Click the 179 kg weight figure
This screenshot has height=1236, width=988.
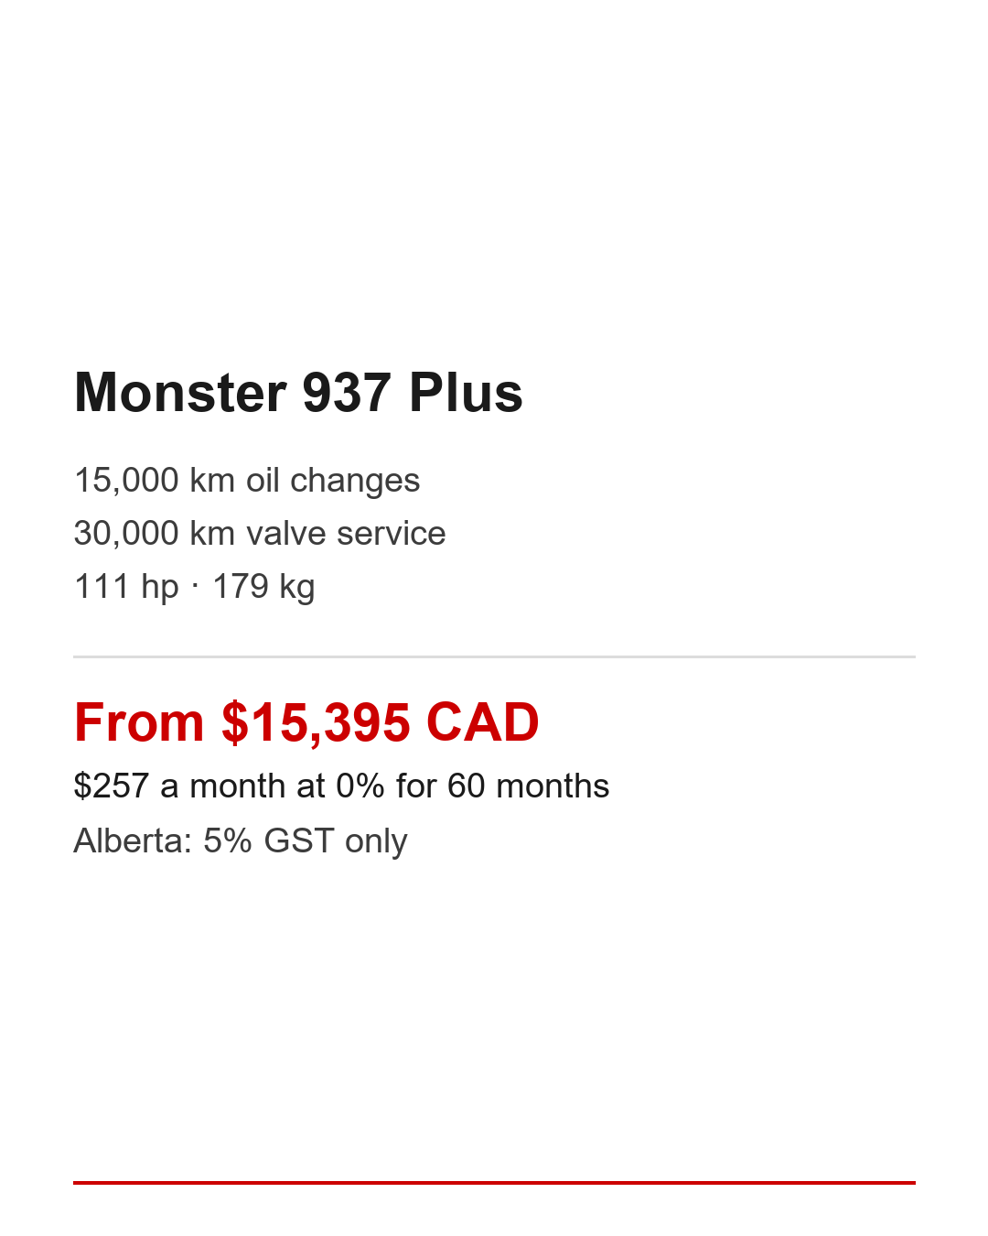(x=263, y=587)
